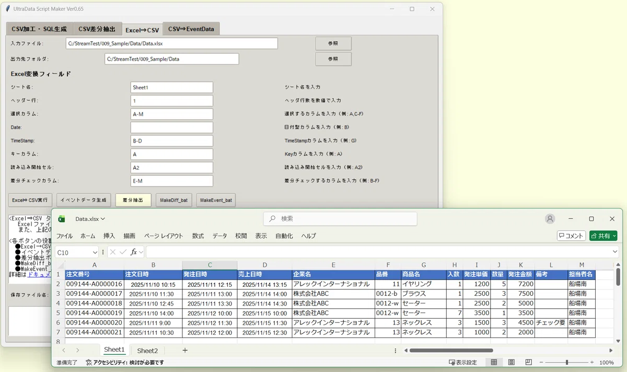Switch to CSV加工・SQL生成 tab

(x=39, y=29)
